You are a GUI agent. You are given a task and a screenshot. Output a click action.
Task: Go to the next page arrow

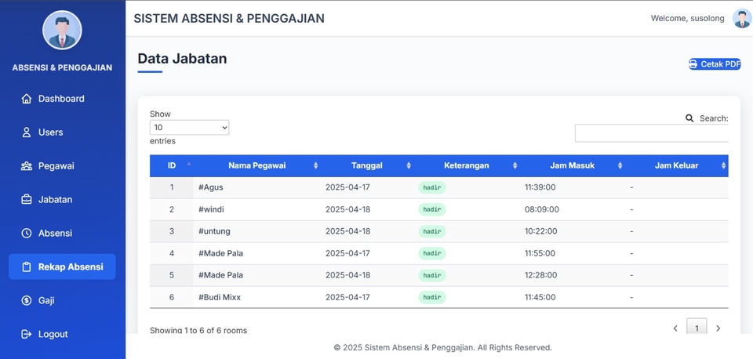click(718, 328)
